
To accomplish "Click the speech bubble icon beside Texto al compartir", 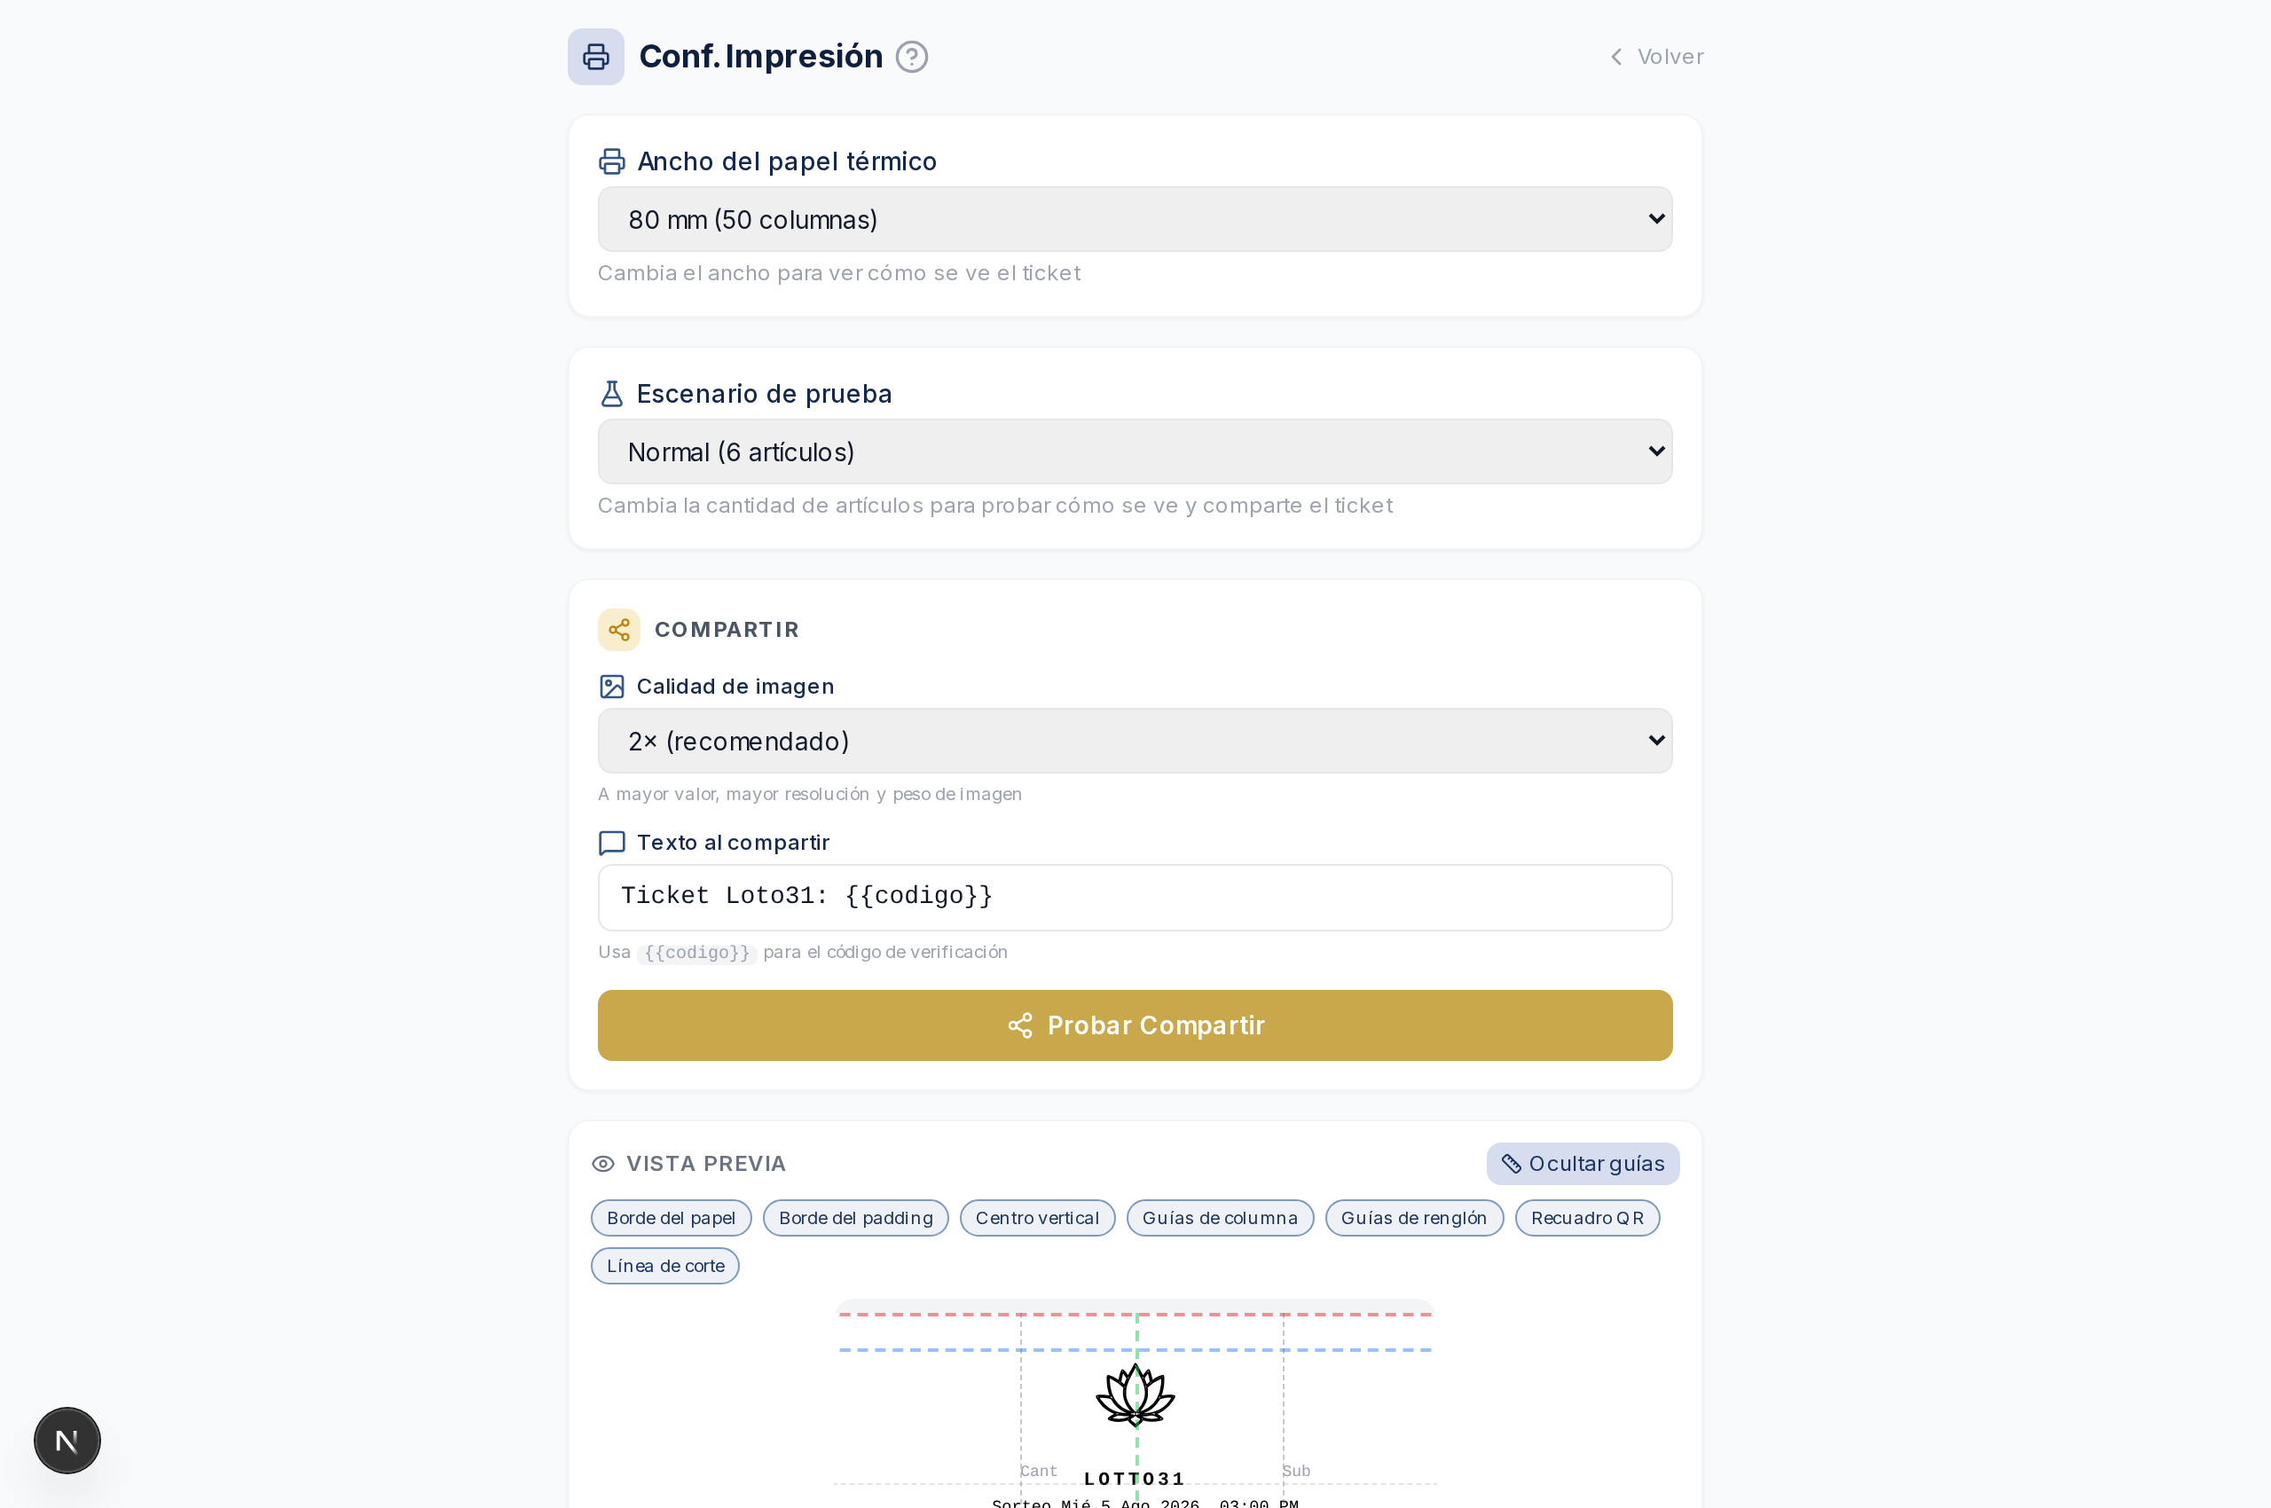I will point(612,844).
